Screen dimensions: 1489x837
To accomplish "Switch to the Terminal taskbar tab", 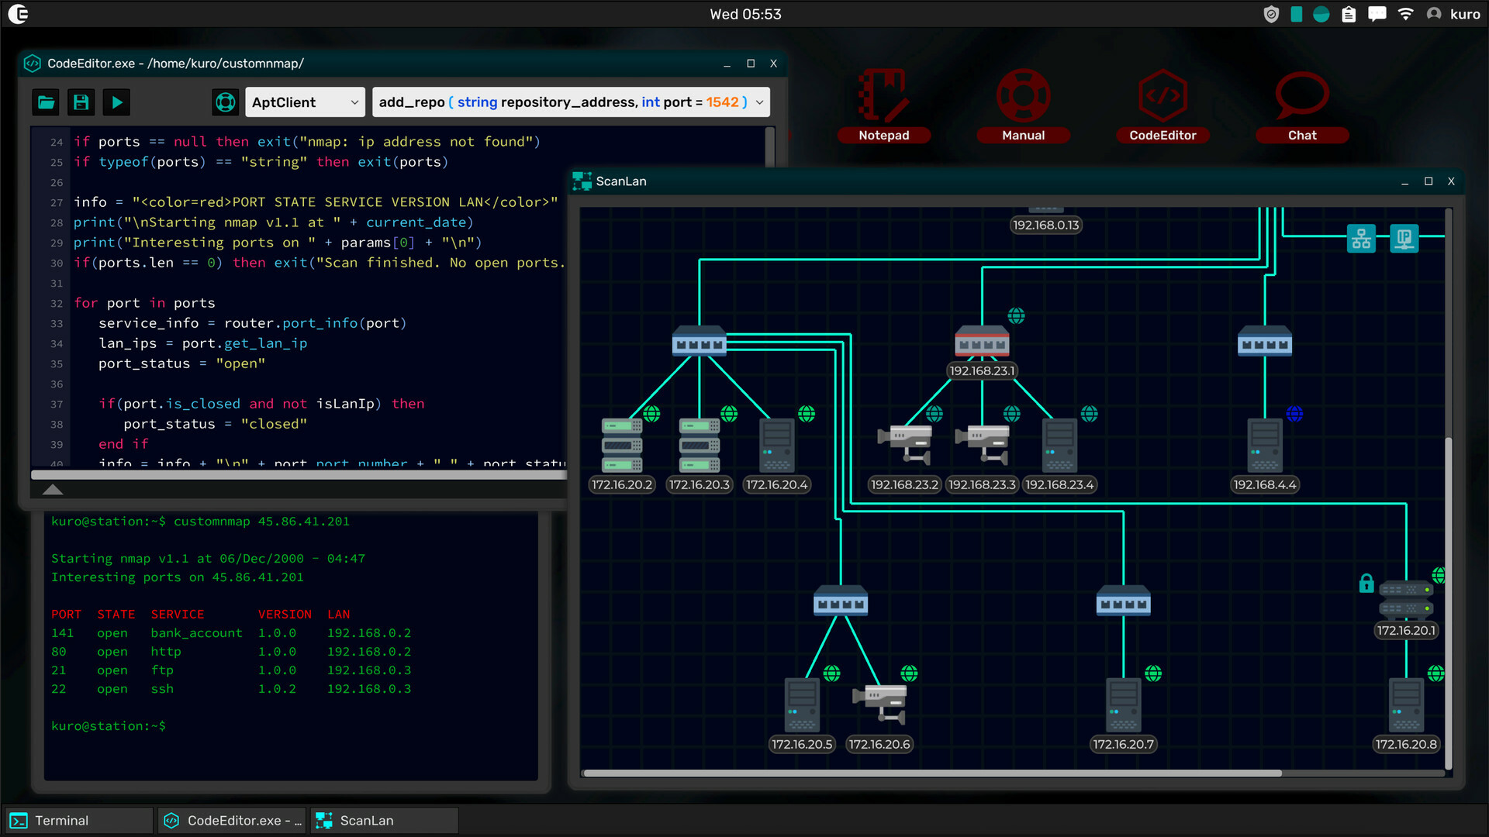I will [x=78, y=820].
